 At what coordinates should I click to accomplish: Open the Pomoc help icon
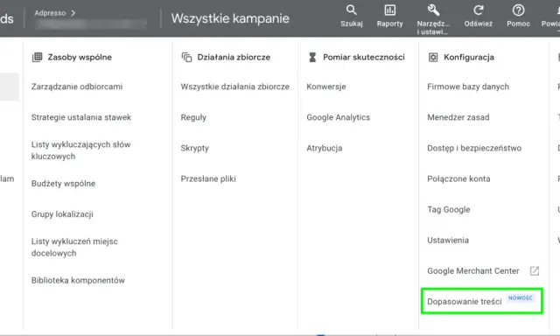(518, 10)
